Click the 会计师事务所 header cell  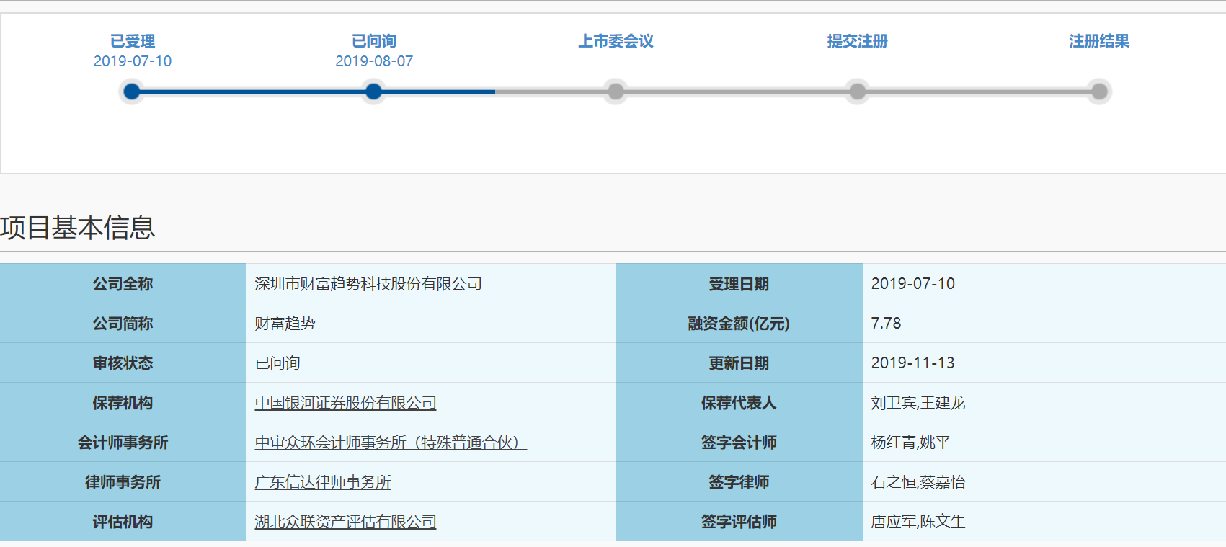(x=123, y=442)
